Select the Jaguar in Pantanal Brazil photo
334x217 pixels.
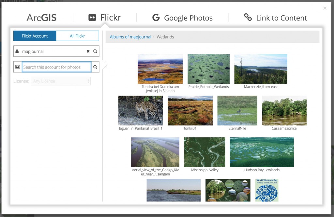tap(141, 111)
